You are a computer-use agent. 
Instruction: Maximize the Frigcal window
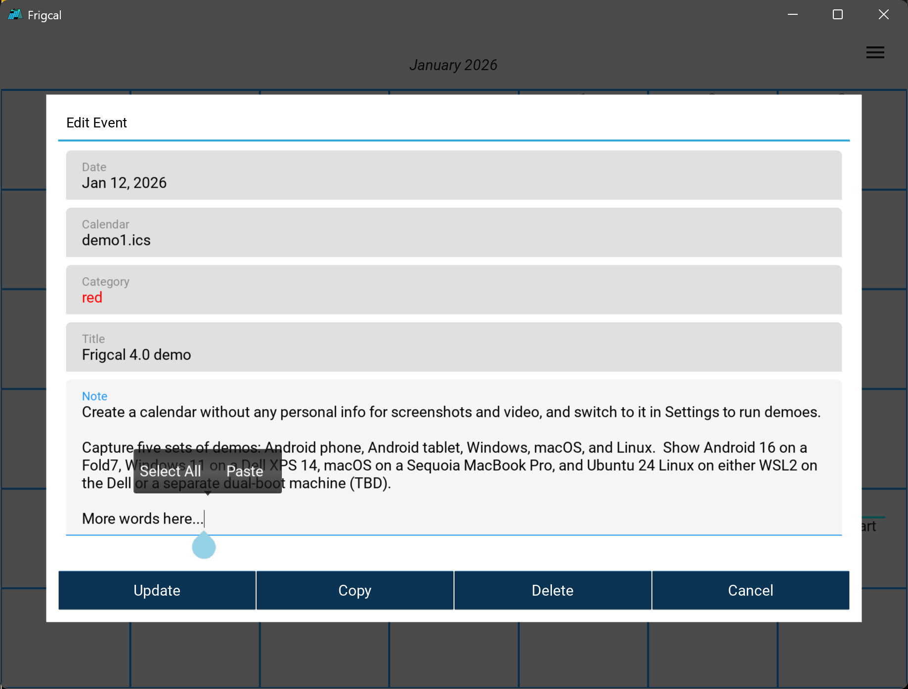[x=837, y=15]
